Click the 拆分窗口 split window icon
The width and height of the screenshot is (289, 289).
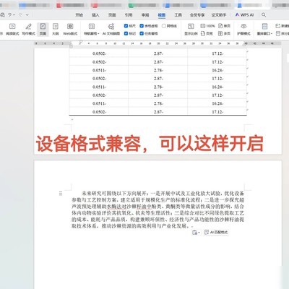coord(277,33)
